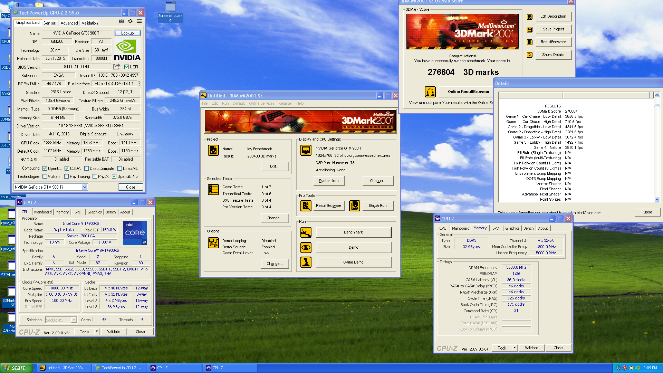
Task: Click the Details list scroll down arrow
Action: point(657,199)
